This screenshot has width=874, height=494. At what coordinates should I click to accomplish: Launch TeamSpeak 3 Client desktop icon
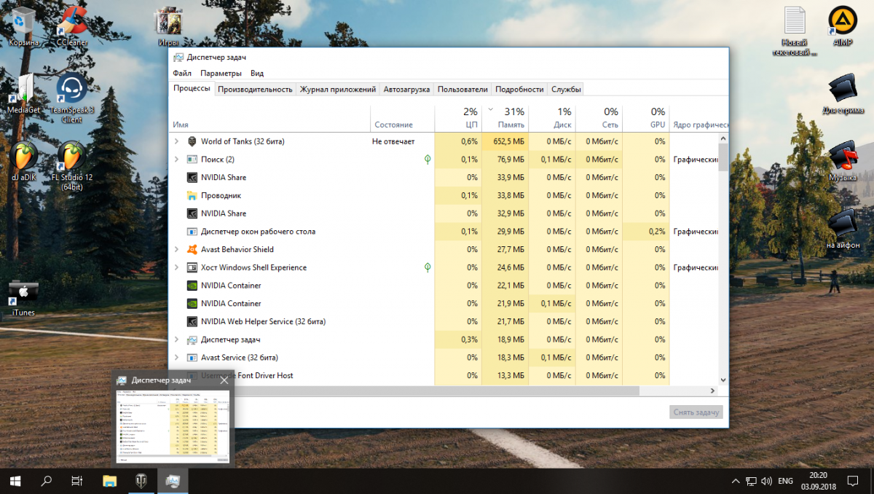point(71,99)
